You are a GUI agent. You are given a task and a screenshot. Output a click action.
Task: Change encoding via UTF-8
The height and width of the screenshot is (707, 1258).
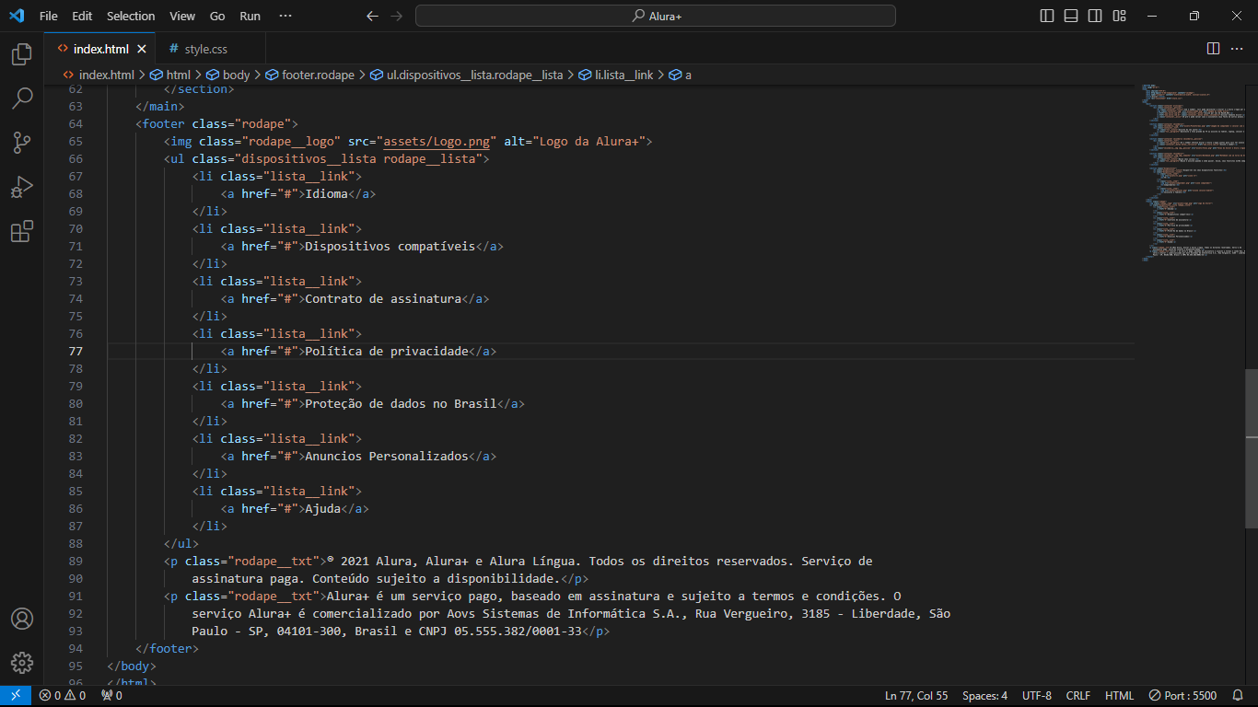click(1036, 696)
